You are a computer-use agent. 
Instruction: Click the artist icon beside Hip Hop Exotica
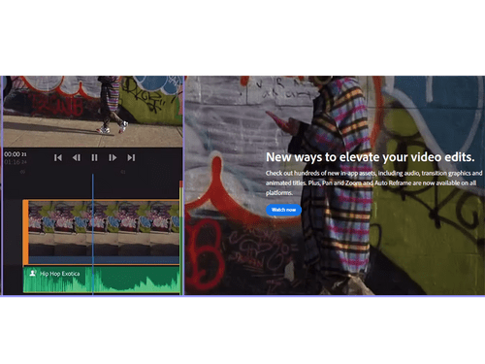[x=32, y=274]
